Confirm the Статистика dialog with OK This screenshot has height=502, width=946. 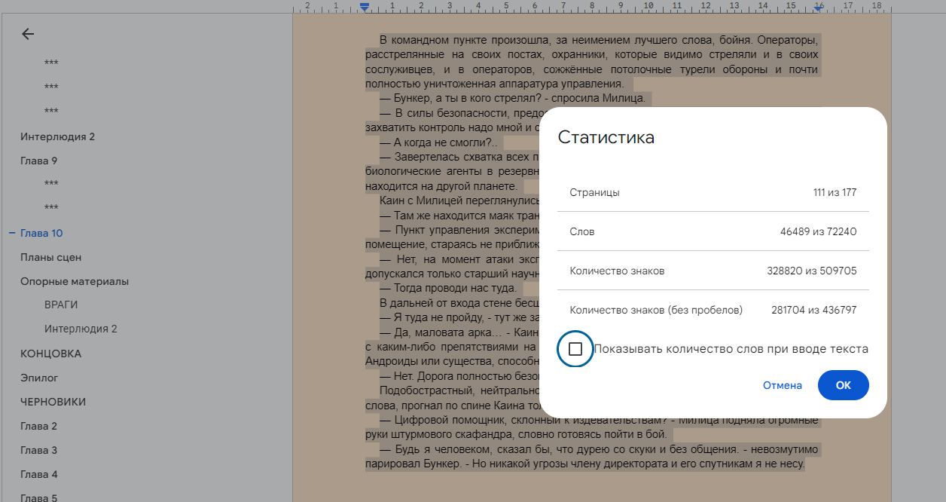(843, 385)
